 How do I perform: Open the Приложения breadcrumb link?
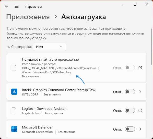(28, 17)
